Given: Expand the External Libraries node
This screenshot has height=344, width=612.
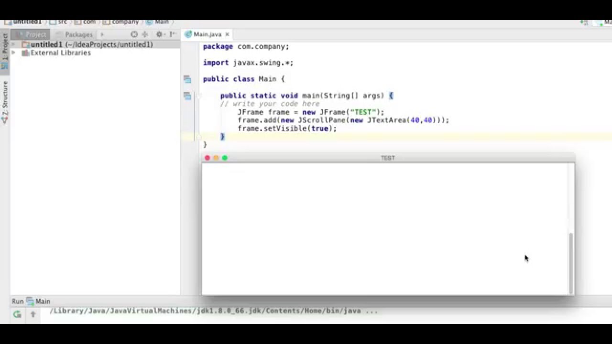Looking at the screenshot, I should point(13,53).
